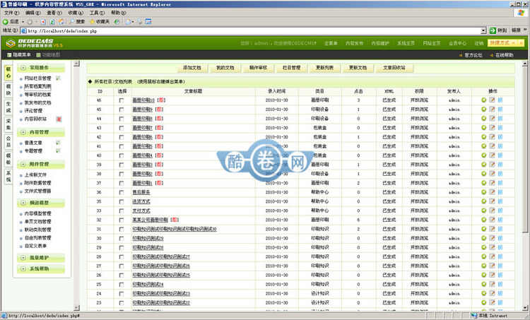Click edit pencil icon in row ID 46

(x=492, y=100)
